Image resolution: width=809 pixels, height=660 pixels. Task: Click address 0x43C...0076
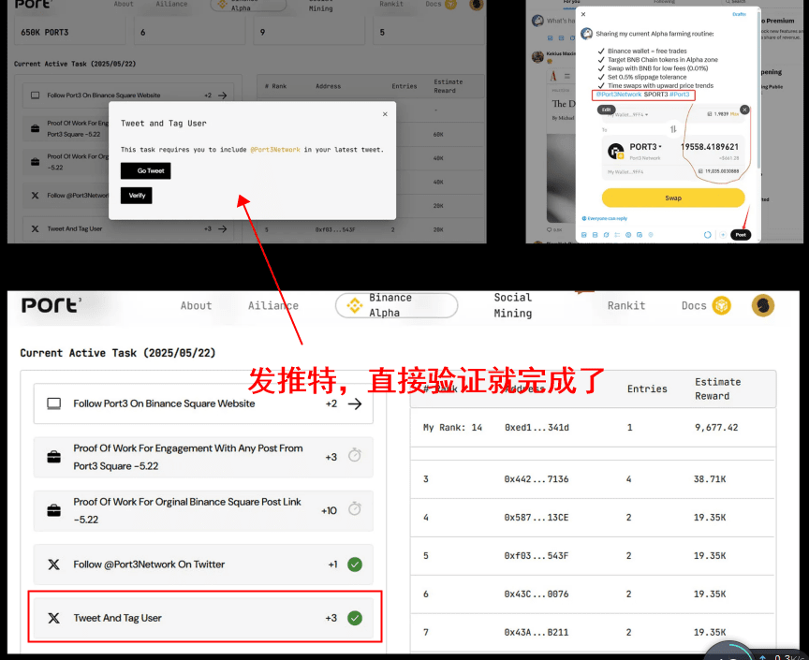(537, 594)
